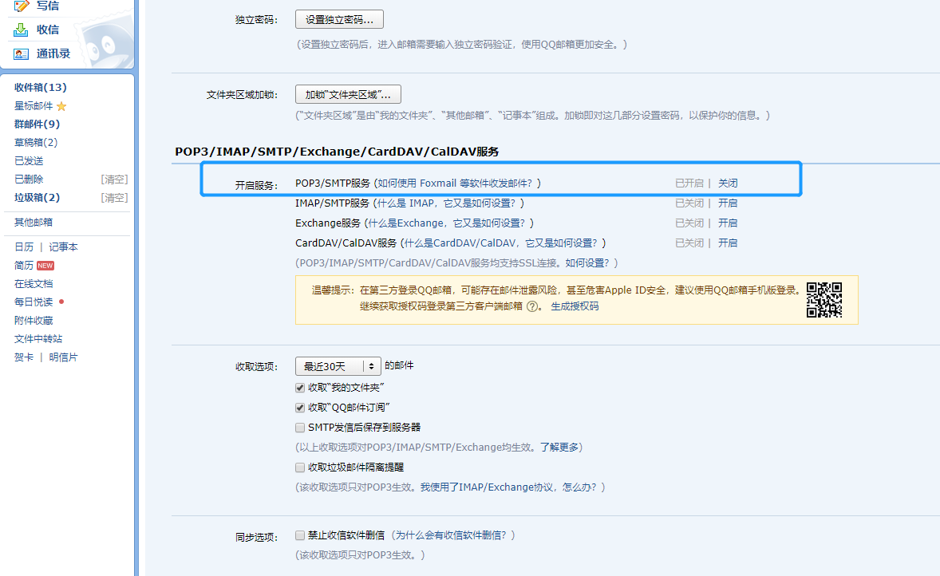This screenshot has height=576, width=940.
Task: Click 关闭 for POP3/SMTP service
Action: click(728, 183)
